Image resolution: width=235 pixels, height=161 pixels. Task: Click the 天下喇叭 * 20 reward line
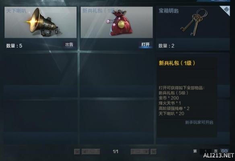171,114
